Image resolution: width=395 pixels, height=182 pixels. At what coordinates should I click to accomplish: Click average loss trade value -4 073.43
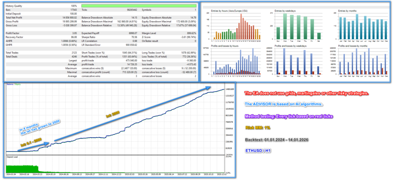tap(191, 64)
